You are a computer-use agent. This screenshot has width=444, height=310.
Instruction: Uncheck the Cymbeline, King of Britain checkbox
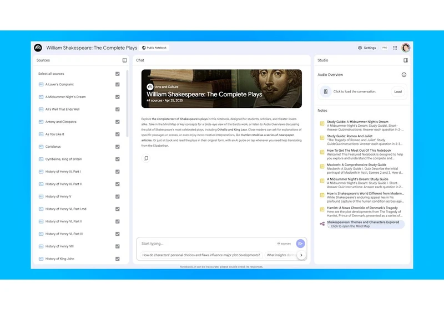pyautogui.click(x=118, y=159)
